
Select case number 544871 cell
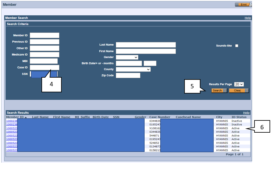point(154,136)
